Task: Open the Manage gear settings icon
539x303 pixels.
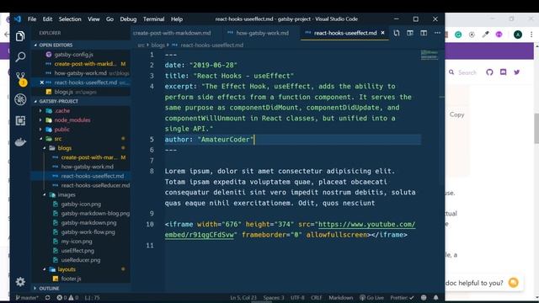Action: coord(20,282)
